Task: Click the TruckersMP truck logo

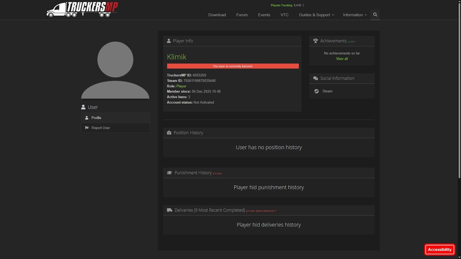Action: pyautogui.click(x=82, y=9)
